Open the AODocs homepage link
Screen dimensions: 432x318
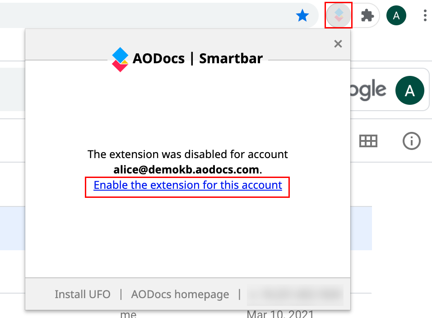click(x=180, y=294)
